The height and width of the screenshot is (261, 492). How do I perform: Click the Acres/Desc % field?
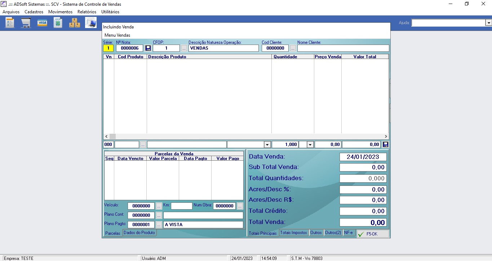363,189
